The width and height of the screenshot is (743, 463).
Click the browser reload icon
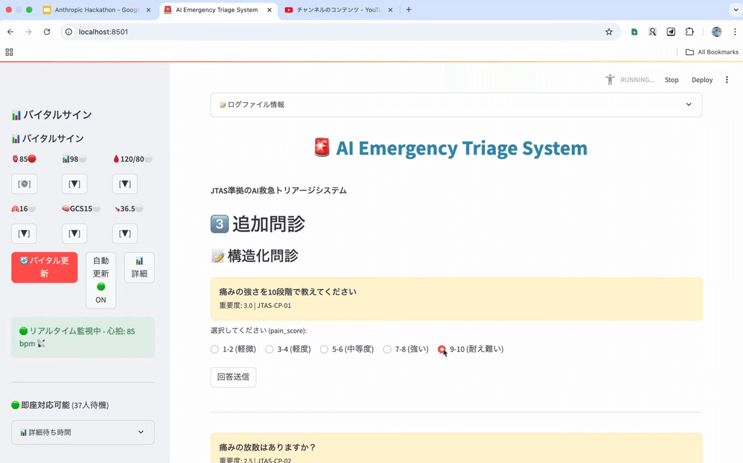pyautogui.click(x=47, y=32)
